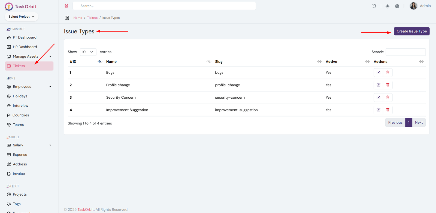Edit the Bugs issue type
Image resolution: width=436 pixels, height=213 pixels.
click(x=378, y=73)
